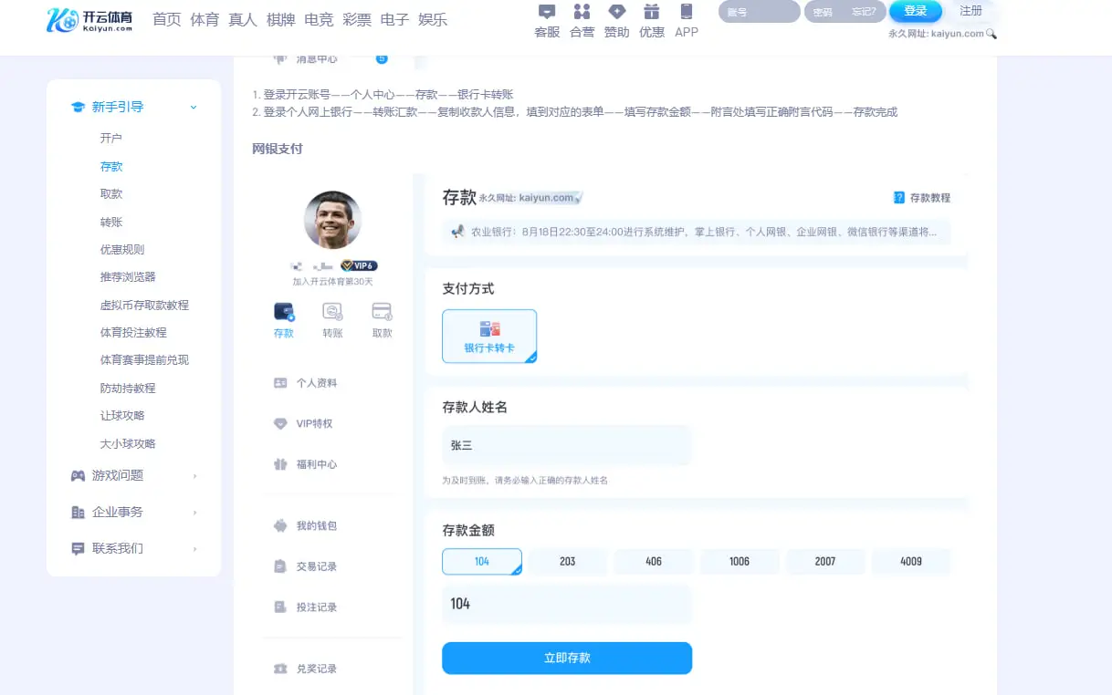This screenshot has height=695, width=1112.
Task: Open the 体育 navigation menu
Action: (x=205, y=19)
